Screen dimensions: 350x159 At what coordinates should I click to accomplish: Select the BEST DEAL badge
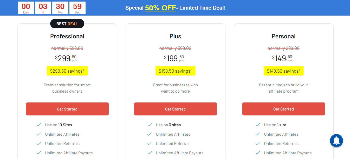(x=67, y=23)
